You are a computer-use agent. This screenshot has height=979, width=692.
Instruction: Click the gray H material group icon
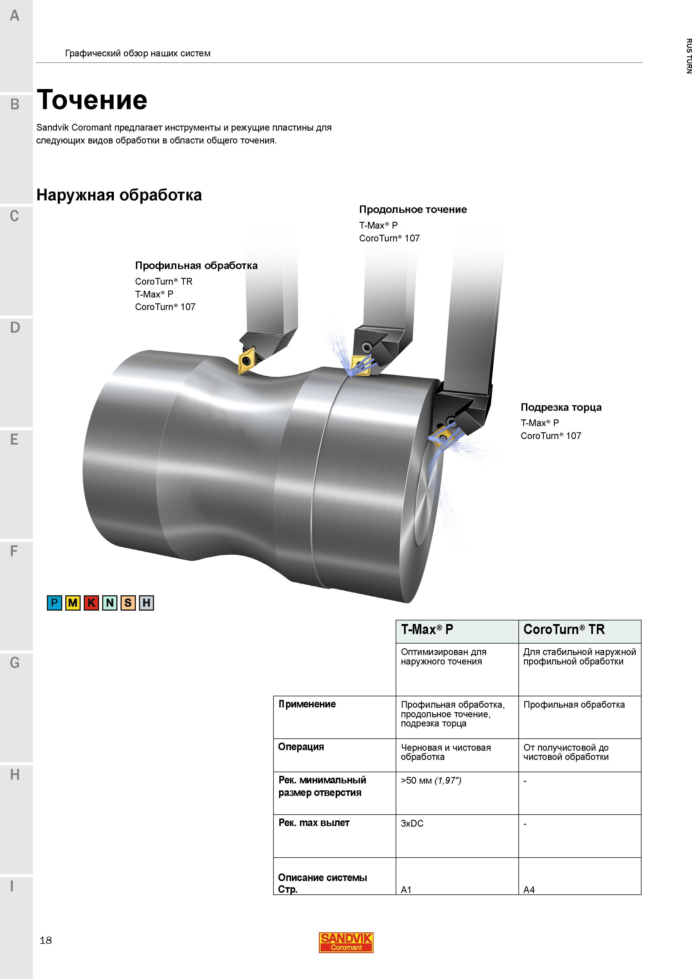tap(146, 603)
